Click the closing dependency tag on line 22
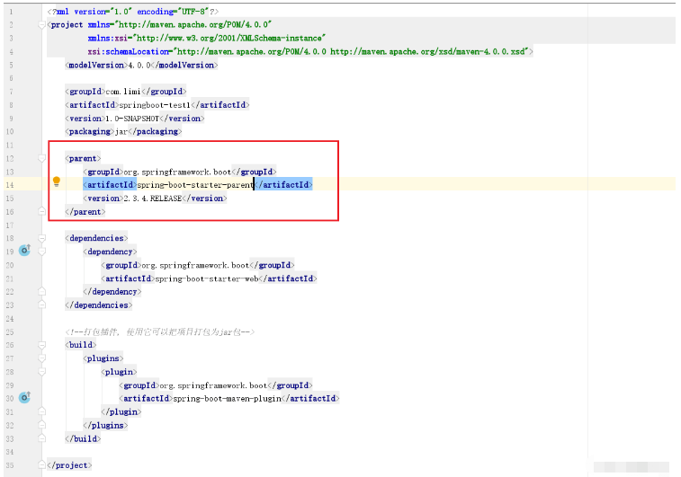The height and width of the screenshot is (477, 681). coord(112,292)
